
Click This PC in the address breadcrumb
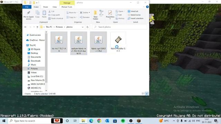tap(49, 27)
